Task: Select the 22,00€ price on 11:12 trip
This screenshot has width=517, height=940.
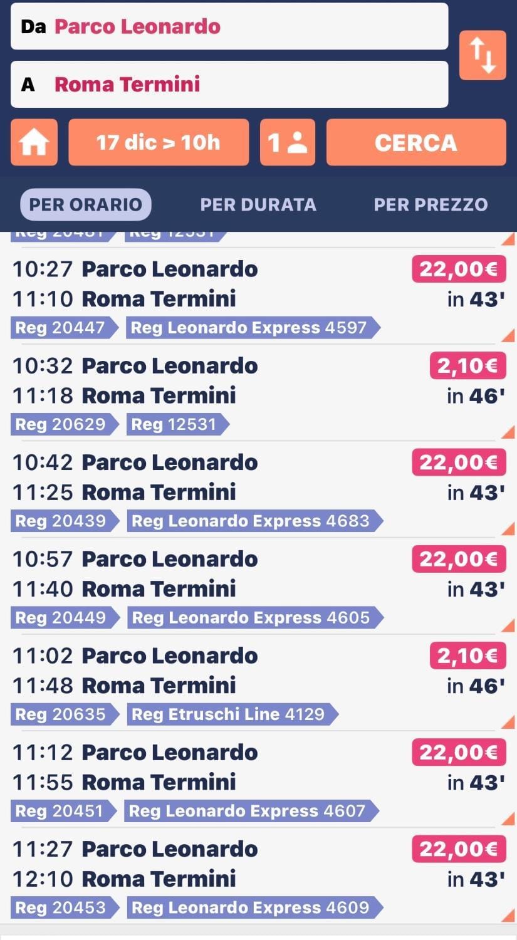Action: coord(459,752)
